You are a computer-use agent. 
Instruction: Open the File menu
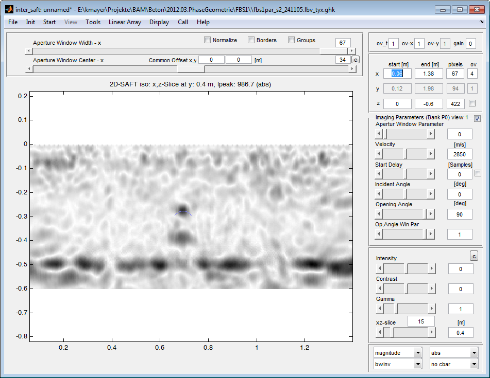click(13, 22)
